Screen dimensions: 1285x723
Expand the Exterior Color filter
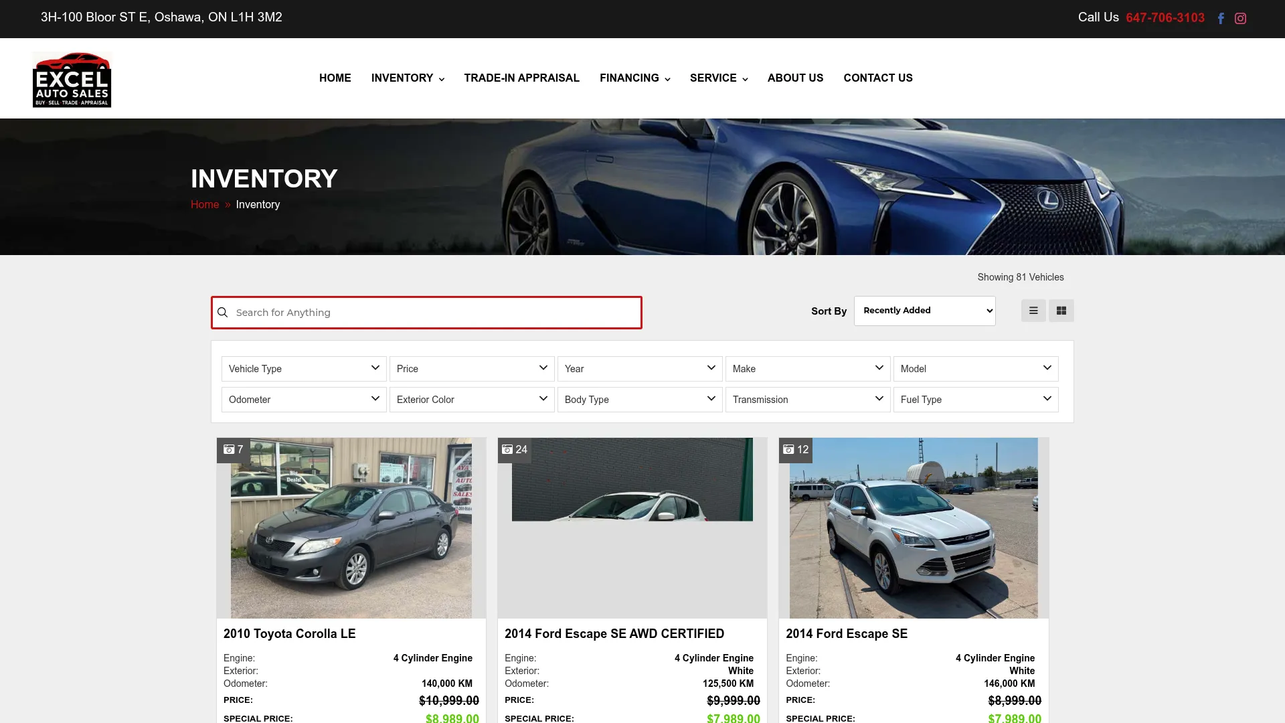pos(472,400)
